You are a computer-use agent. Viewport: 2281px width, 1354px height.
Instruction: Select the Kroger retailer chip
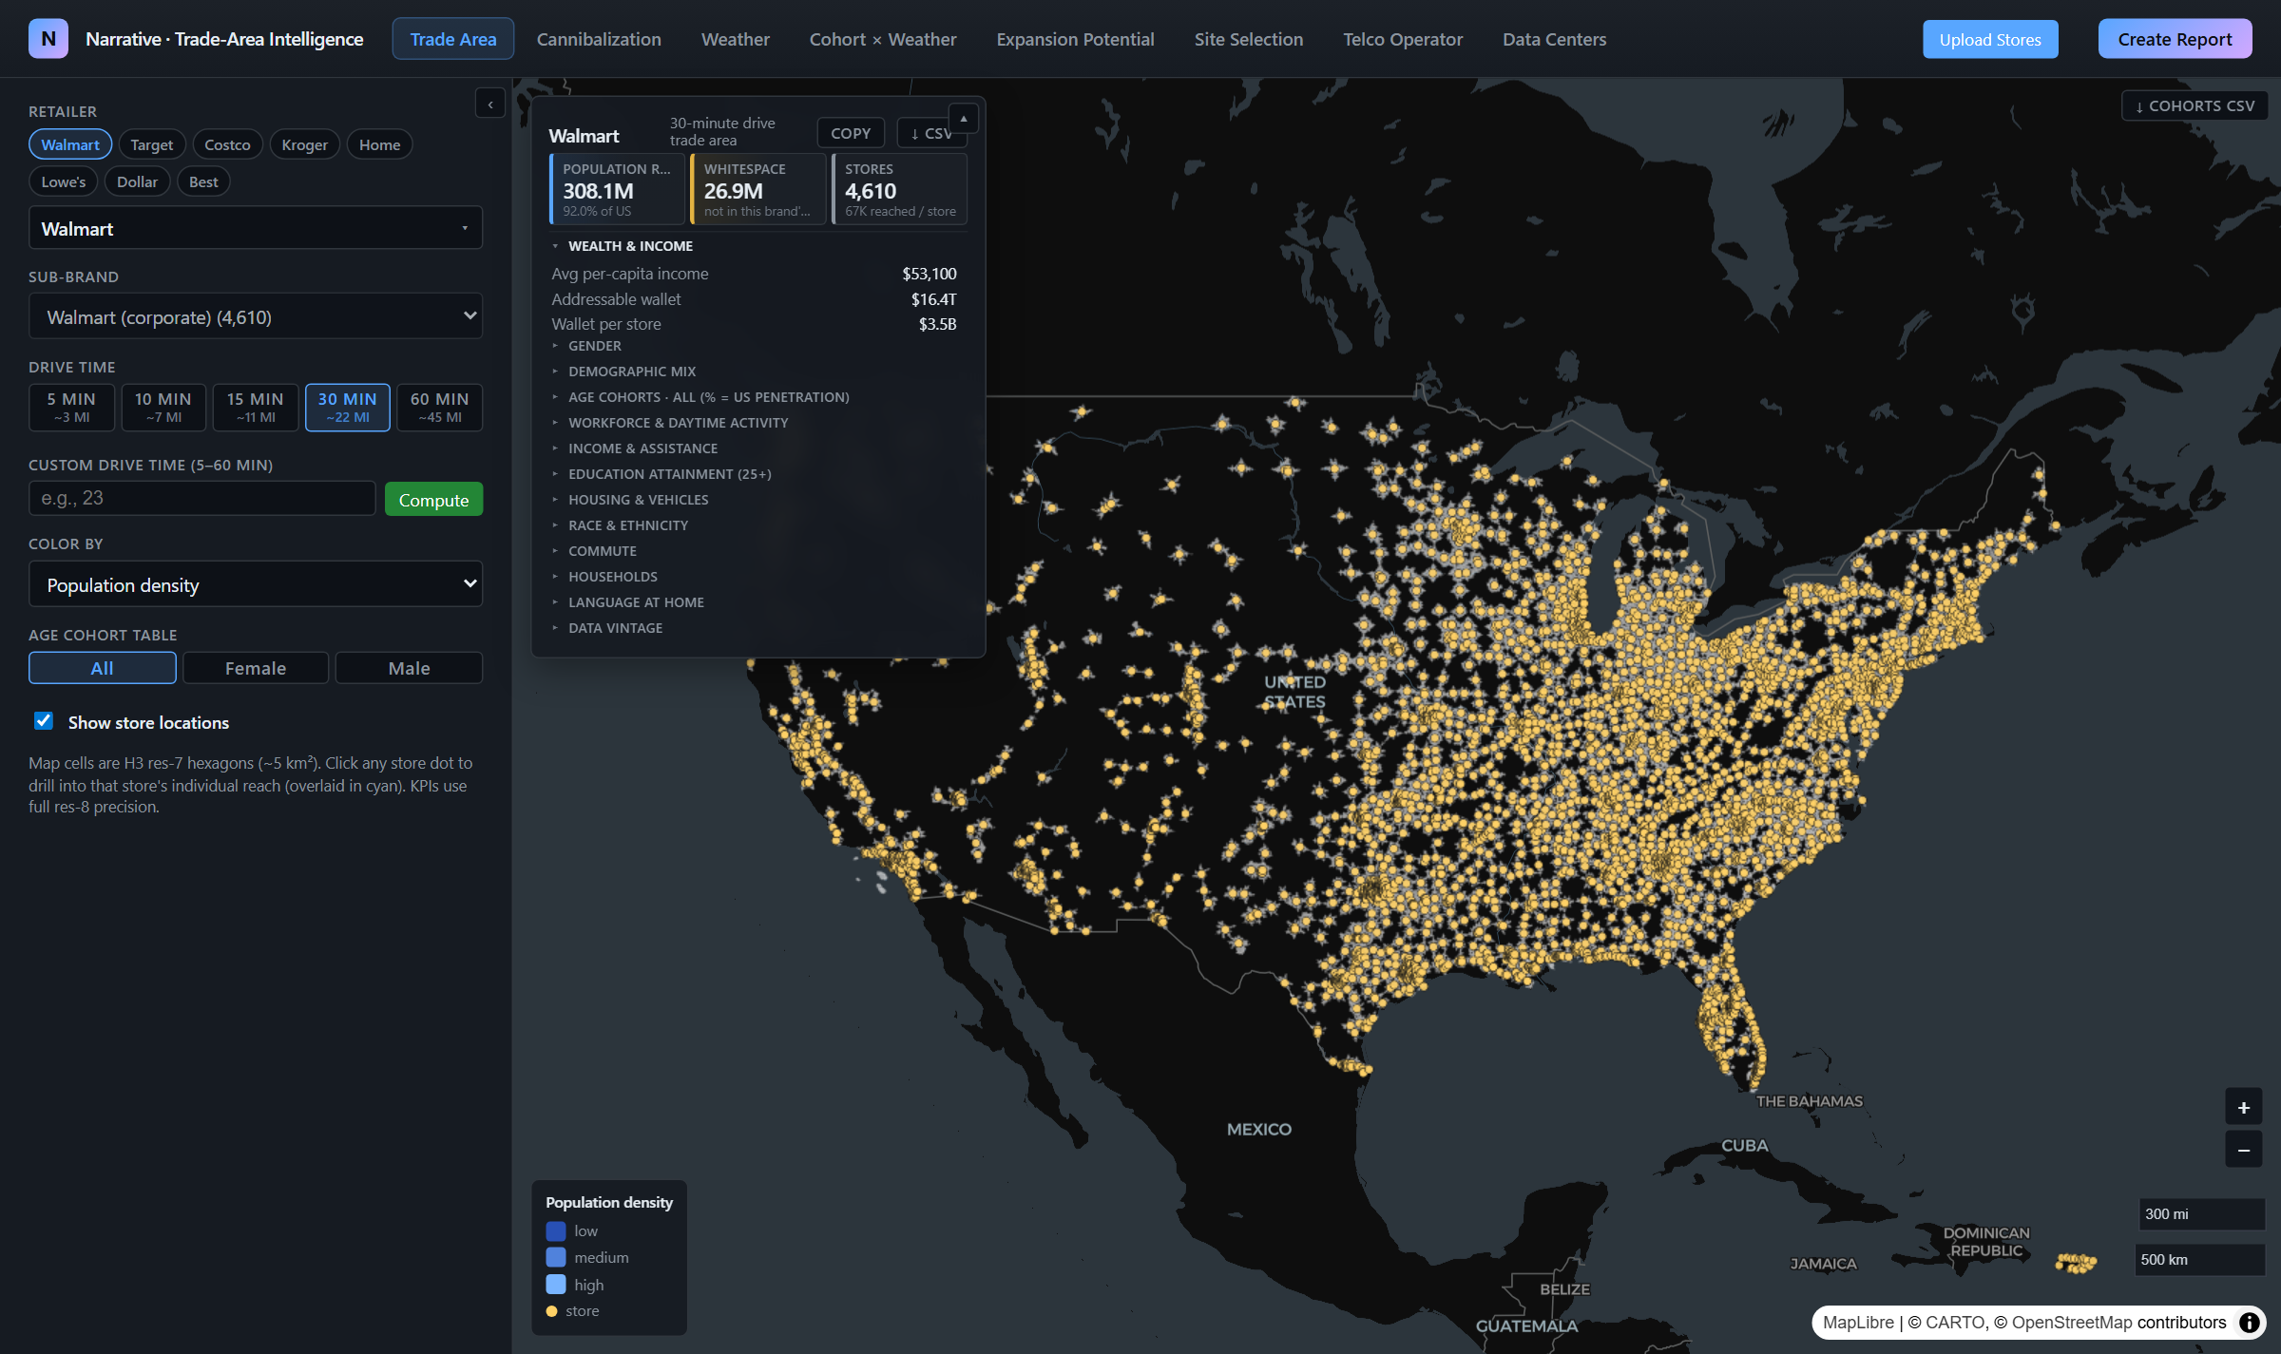(x=304, y=144)
